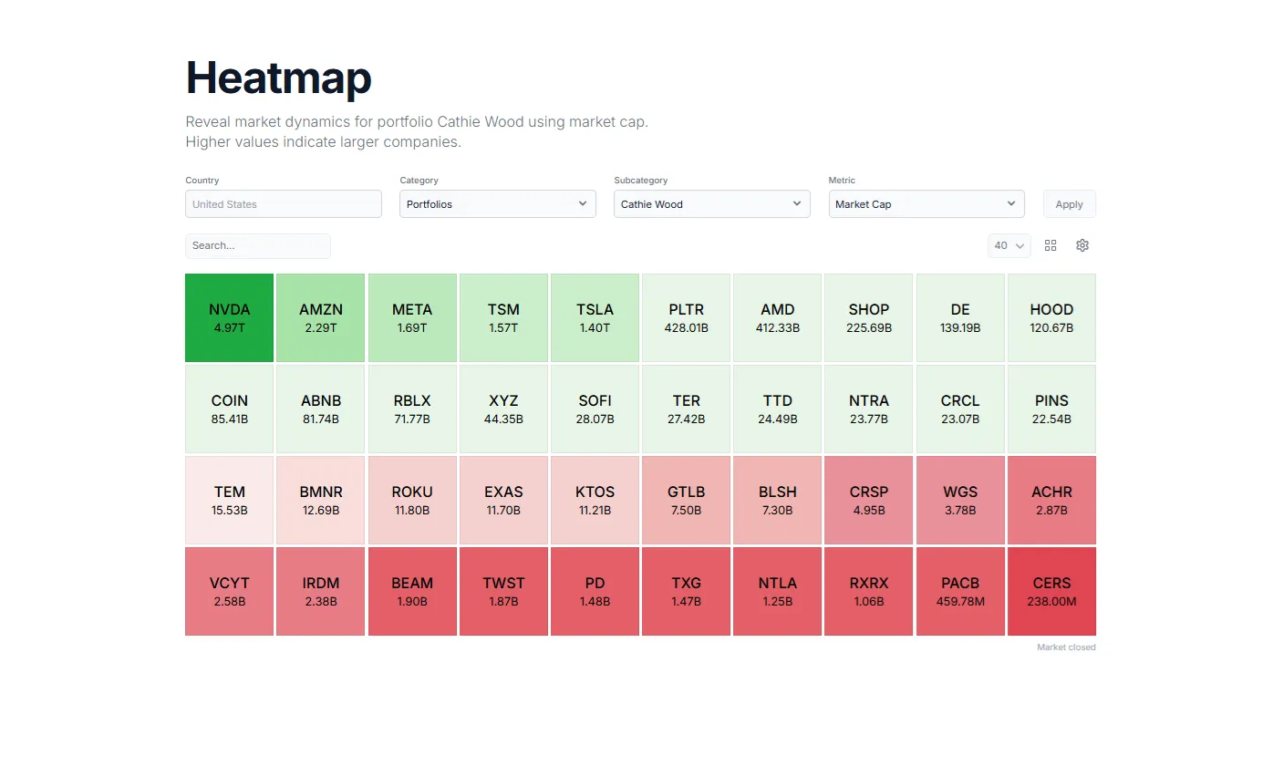
Task: Click the PACB tile
Action: pyautogui.click(x=959, y=591)
